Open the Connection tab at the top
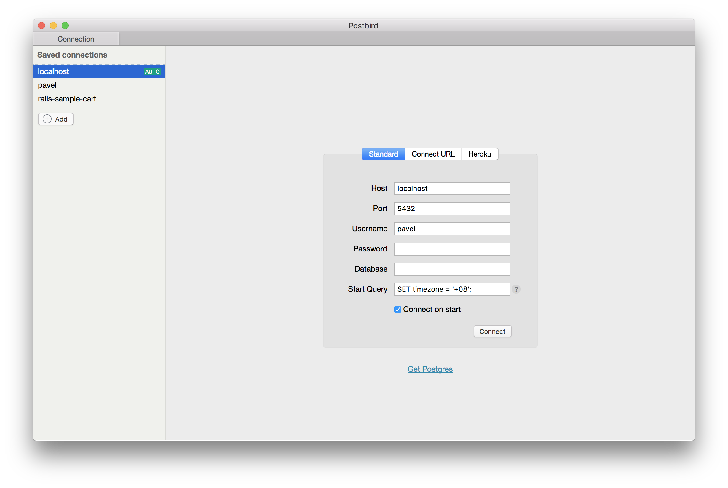728x488 pixels. coord(76,39)
